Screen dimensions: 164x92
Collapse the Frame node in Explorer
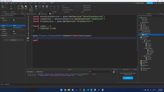pyautogui.click(x=143, y=42)
